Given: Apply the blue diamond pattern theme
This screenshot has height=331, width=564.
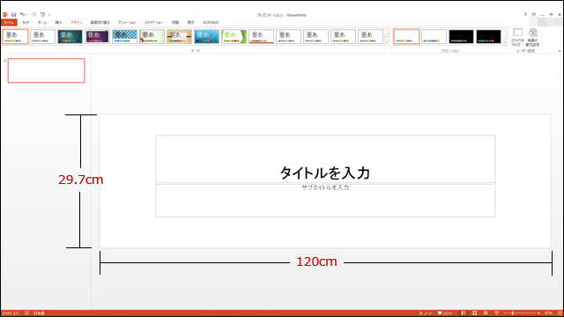Looking at the screenshot, I should pos(124,37).
